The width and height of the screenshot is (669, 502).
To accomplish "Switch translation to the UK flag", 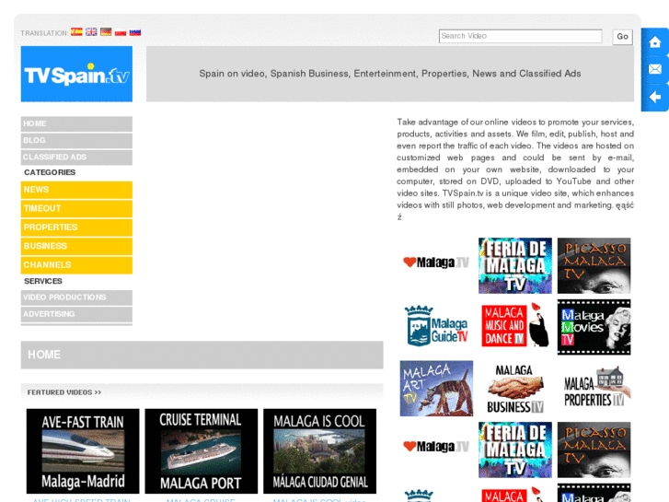I will [91, 32].
